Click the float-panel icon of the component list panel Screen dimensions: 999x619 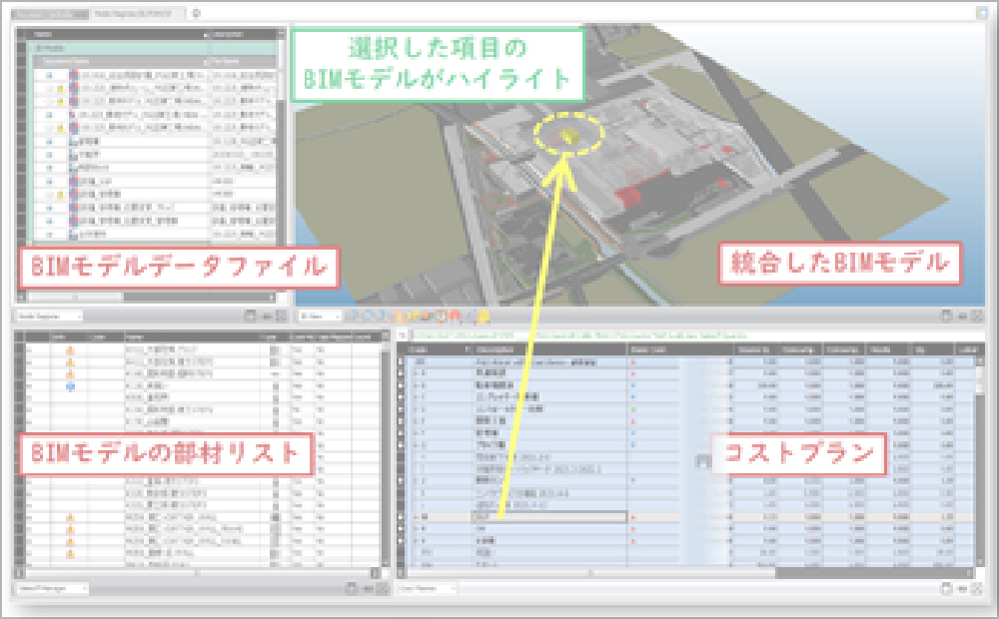(x=351, y=588)
